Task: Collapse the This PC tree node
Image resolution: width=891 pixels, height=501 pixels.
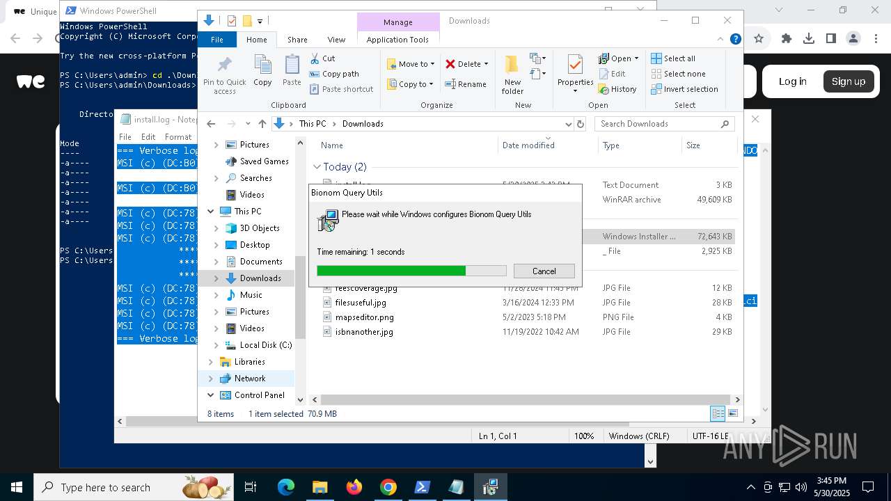Action: point(210,212)
